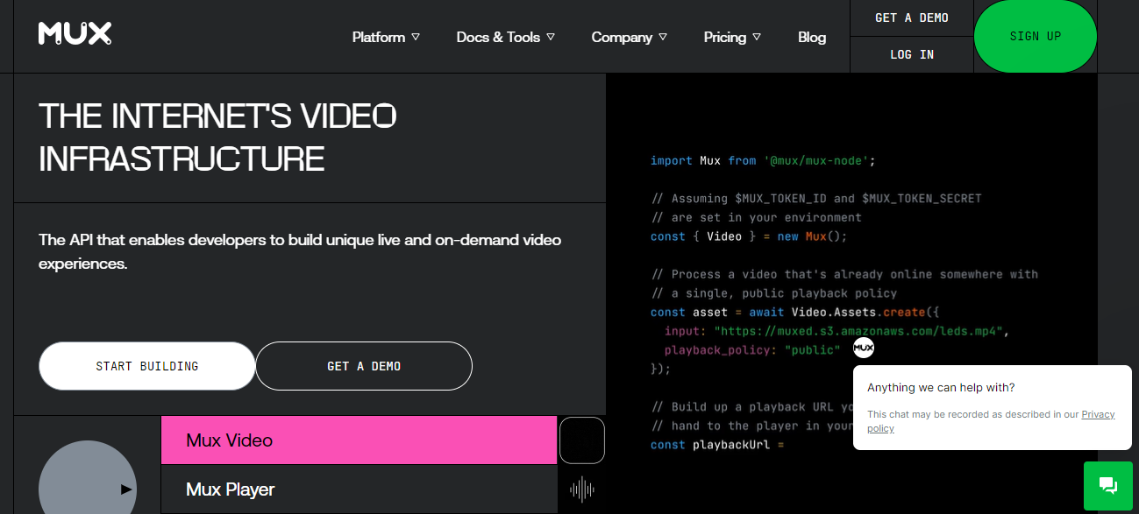
Task: Click LOG IN in the top navigation
Action: pyautogui.click(x=911, y=53)
